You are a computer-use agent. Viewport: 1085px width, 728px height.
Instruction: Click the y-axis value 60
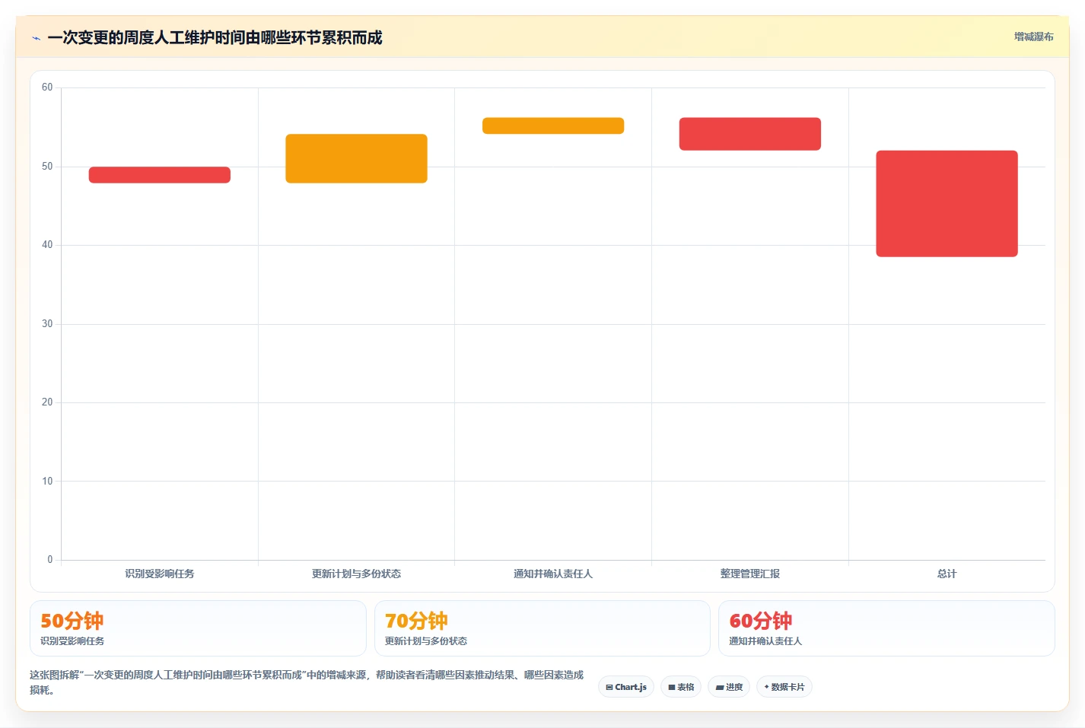(47, 87)
